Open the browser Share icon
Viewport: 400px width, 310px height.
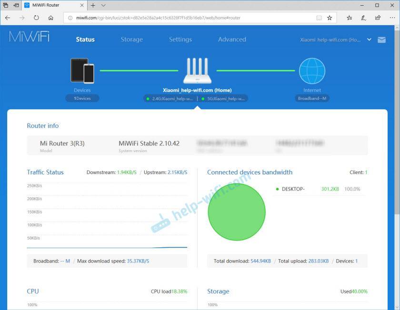coord(378,18)
